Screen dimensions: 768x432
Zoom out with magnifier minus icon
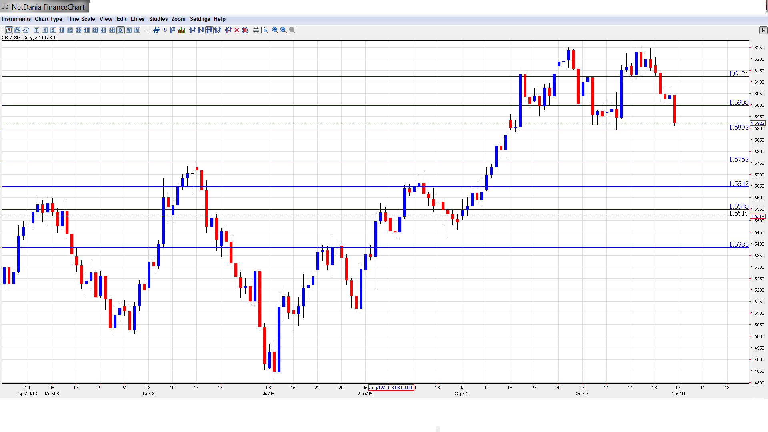pyautogui.click(x=284, y=30)
